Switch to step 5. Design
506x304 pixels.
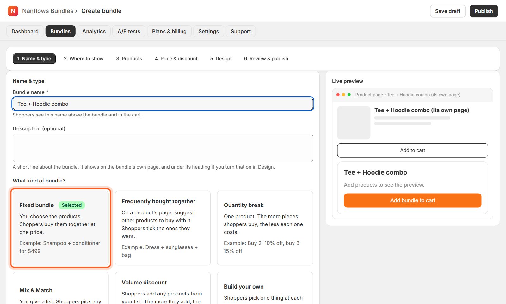click(221, 59)
